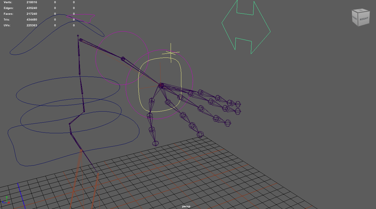Click the red X axis arrow of the gizmo

(x=9, y=203)
